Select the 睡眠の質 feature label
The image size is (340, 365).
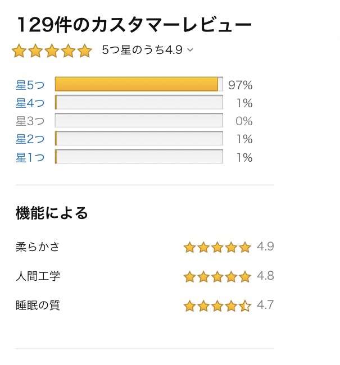[x=38, y=305]
